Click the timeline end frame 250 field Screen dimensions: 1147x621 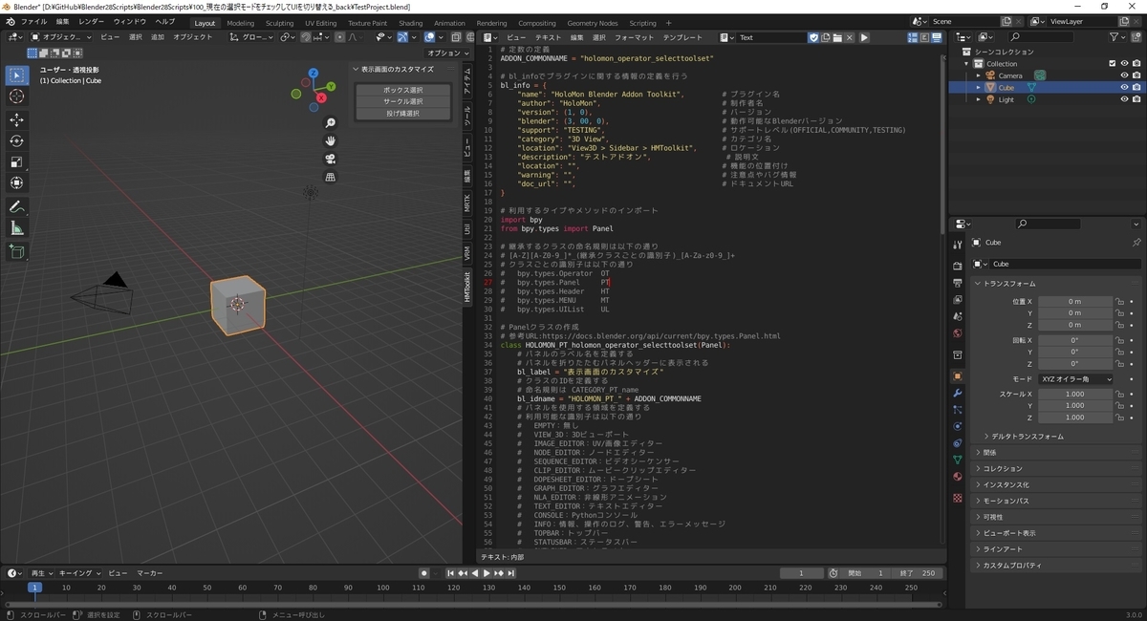point(918,573)
